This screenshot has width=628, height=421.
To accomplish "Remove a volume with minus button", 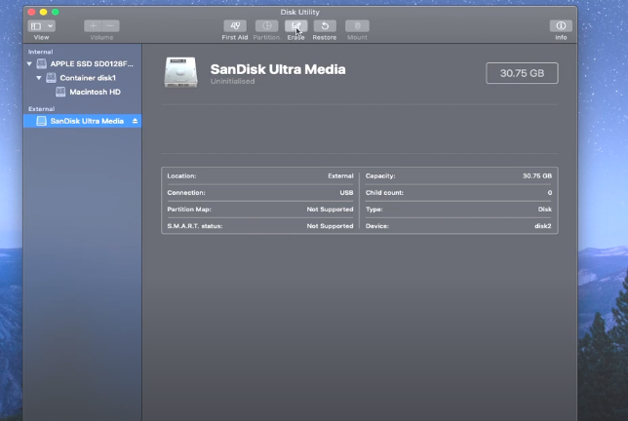I will (x=110, y=26).
